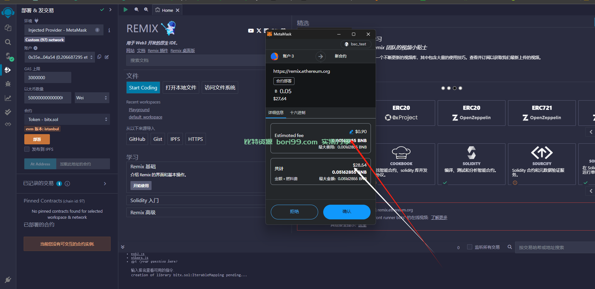Enable the 监听所有交易 checkbox

coord(470,247)
